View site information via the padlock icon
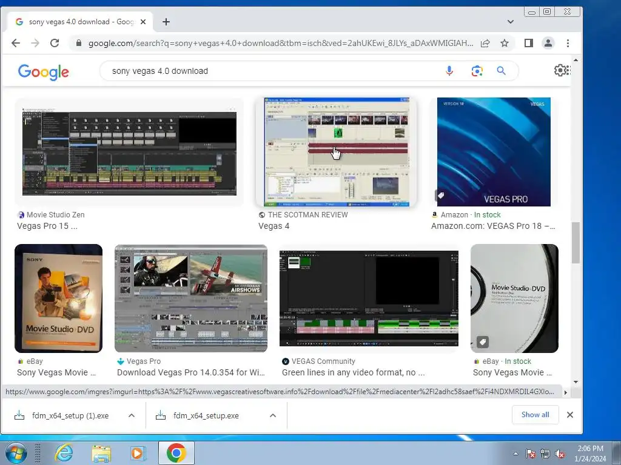 coord(79,43)
